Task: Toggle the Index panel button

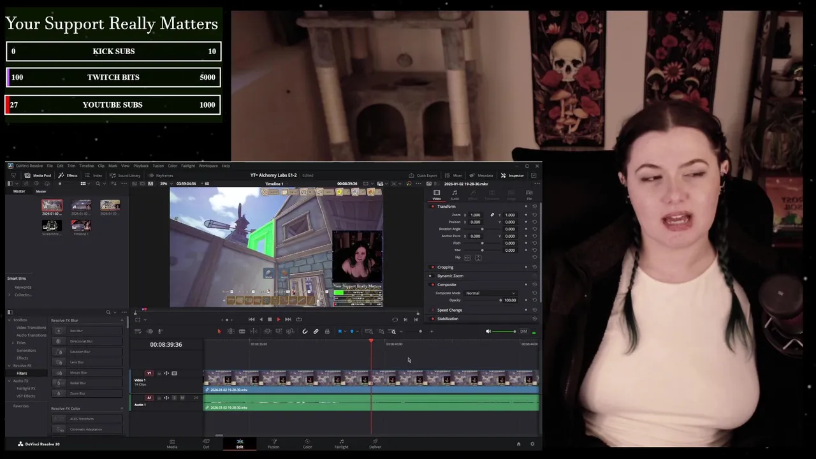Action: pos(94,175)
